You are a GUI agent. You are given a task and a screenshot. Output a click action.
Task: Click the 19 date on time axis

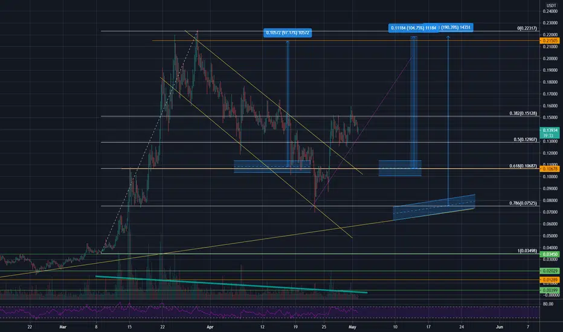295,327
